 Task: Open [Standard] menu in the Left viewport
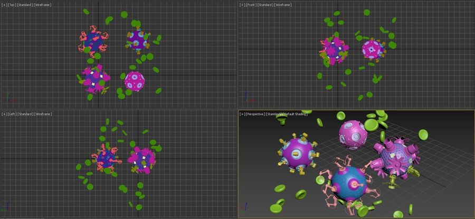(x=26, y=114)
